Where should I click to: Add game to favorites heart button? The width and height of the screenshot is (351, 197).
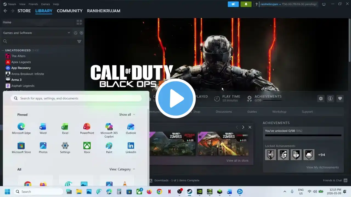(340, 99)
